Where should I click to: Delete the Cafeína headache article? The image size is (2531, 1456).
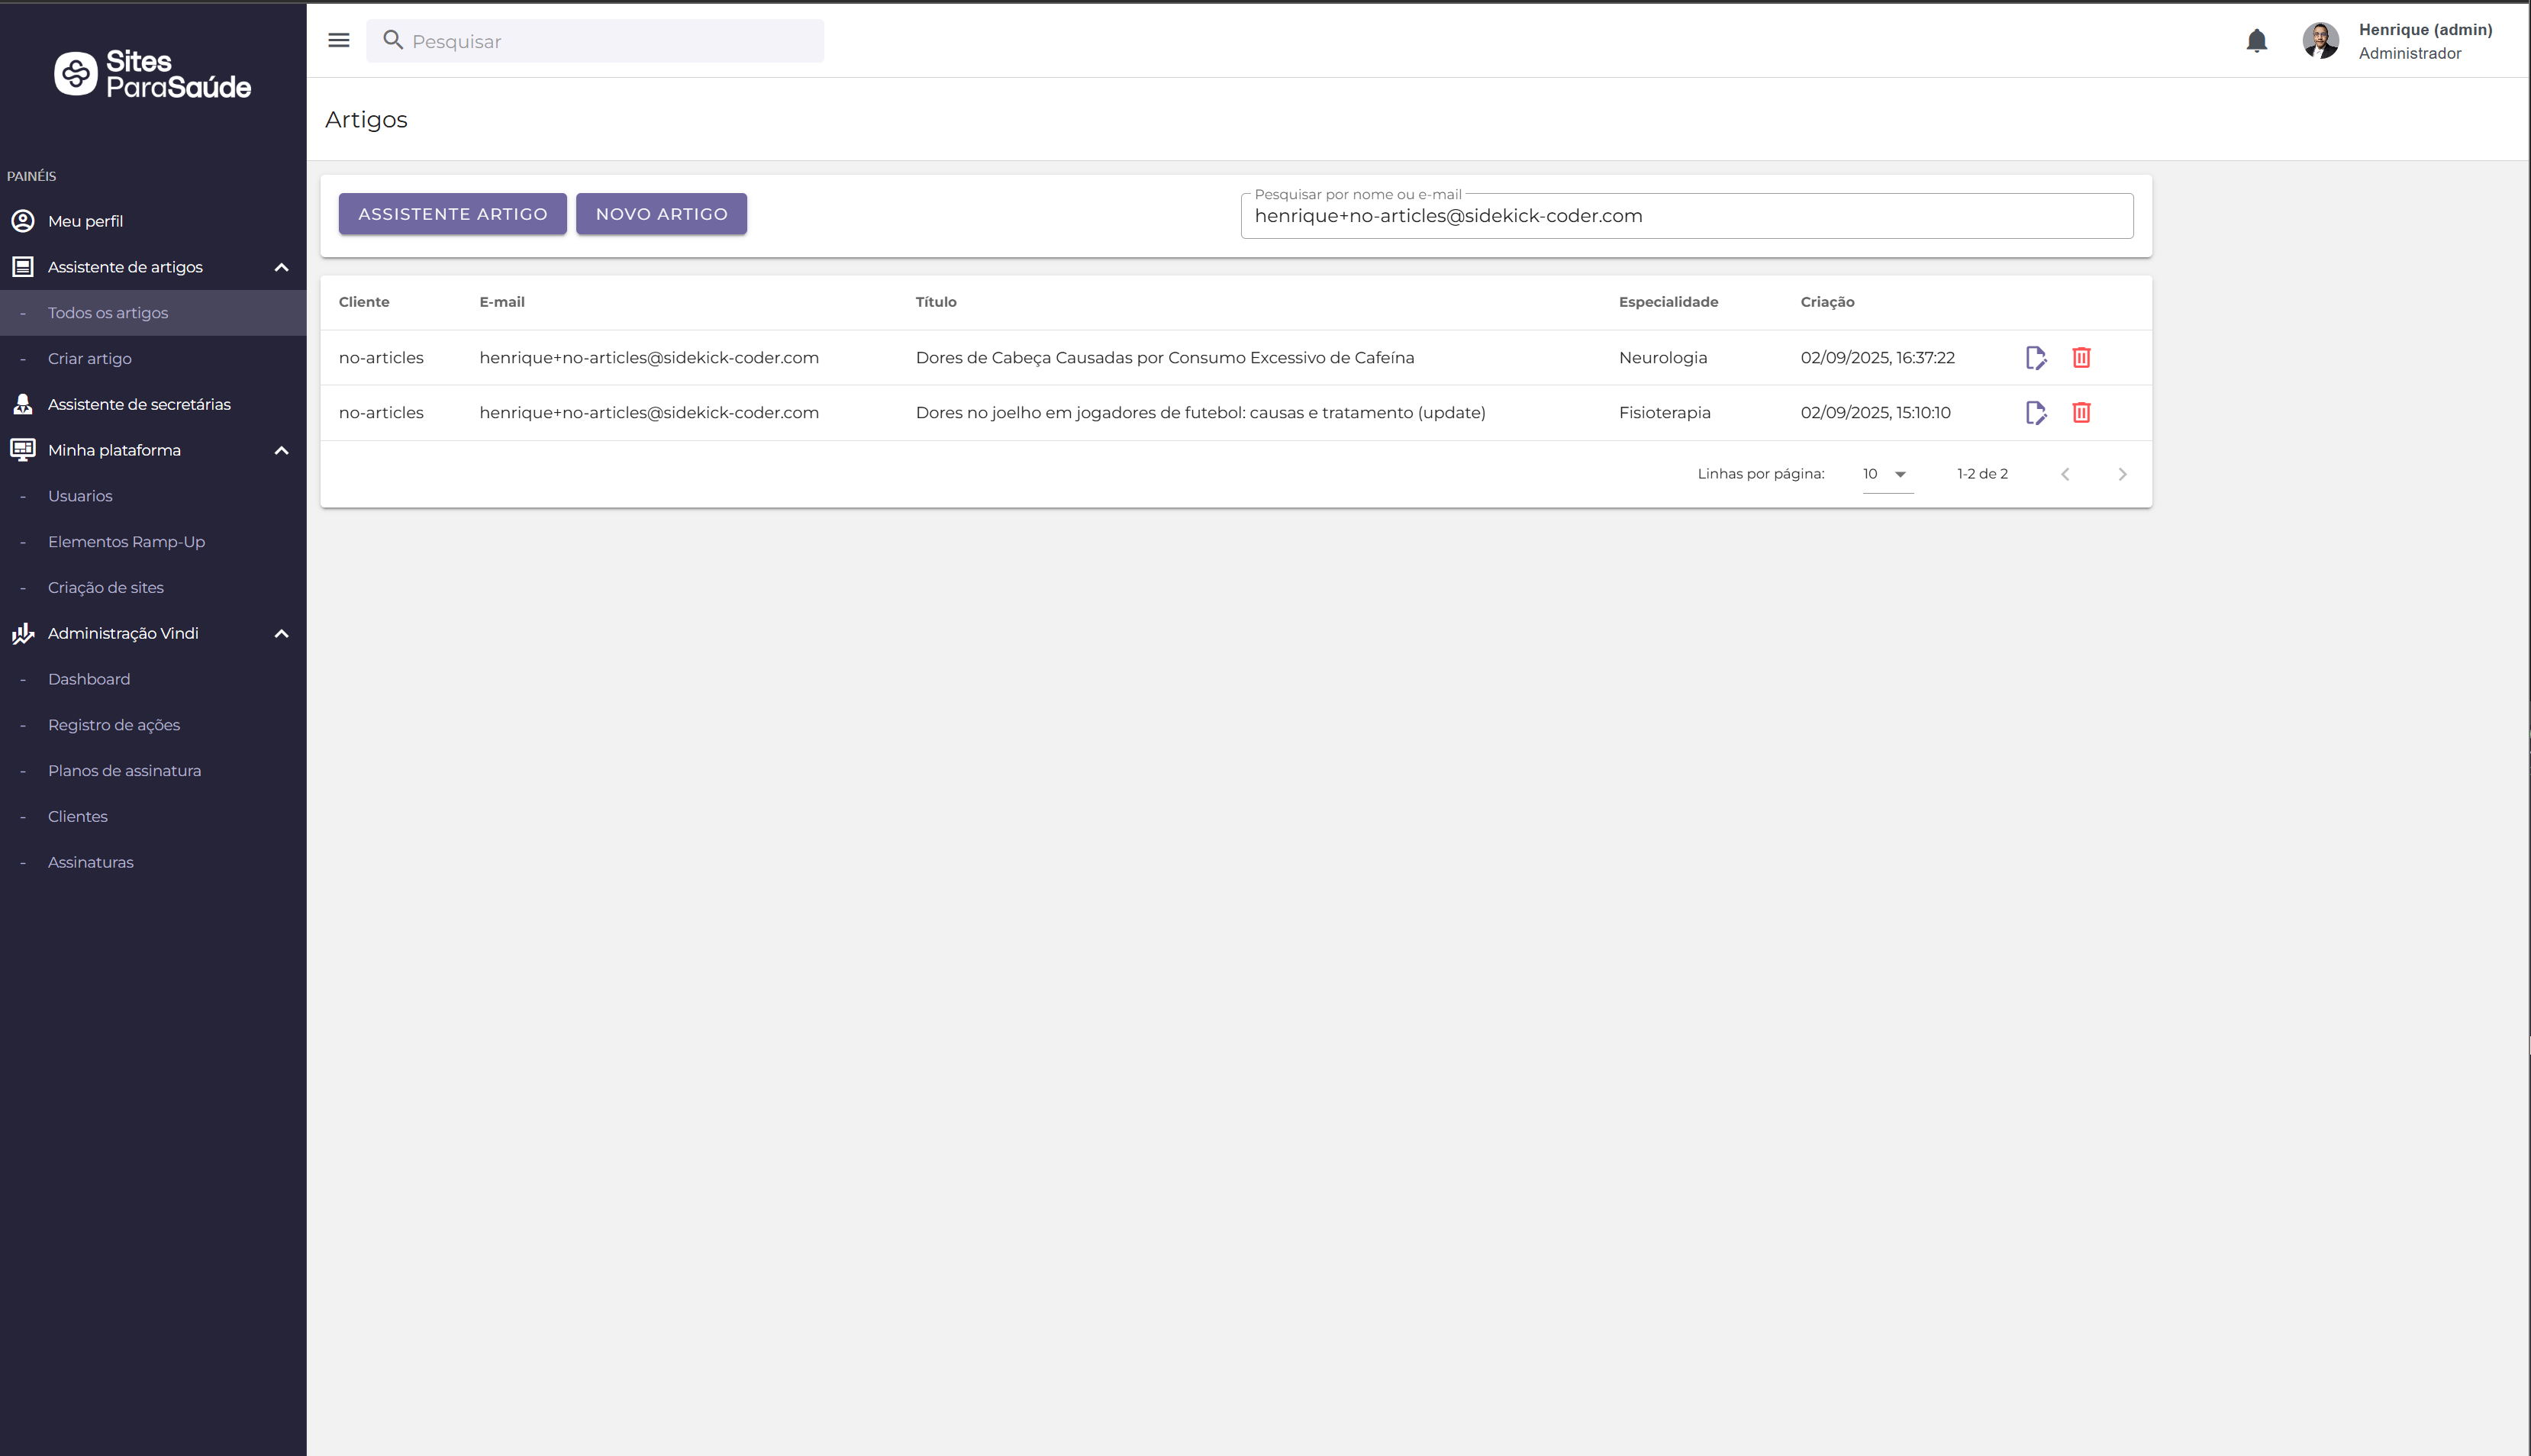click(x=2081, y=358)
